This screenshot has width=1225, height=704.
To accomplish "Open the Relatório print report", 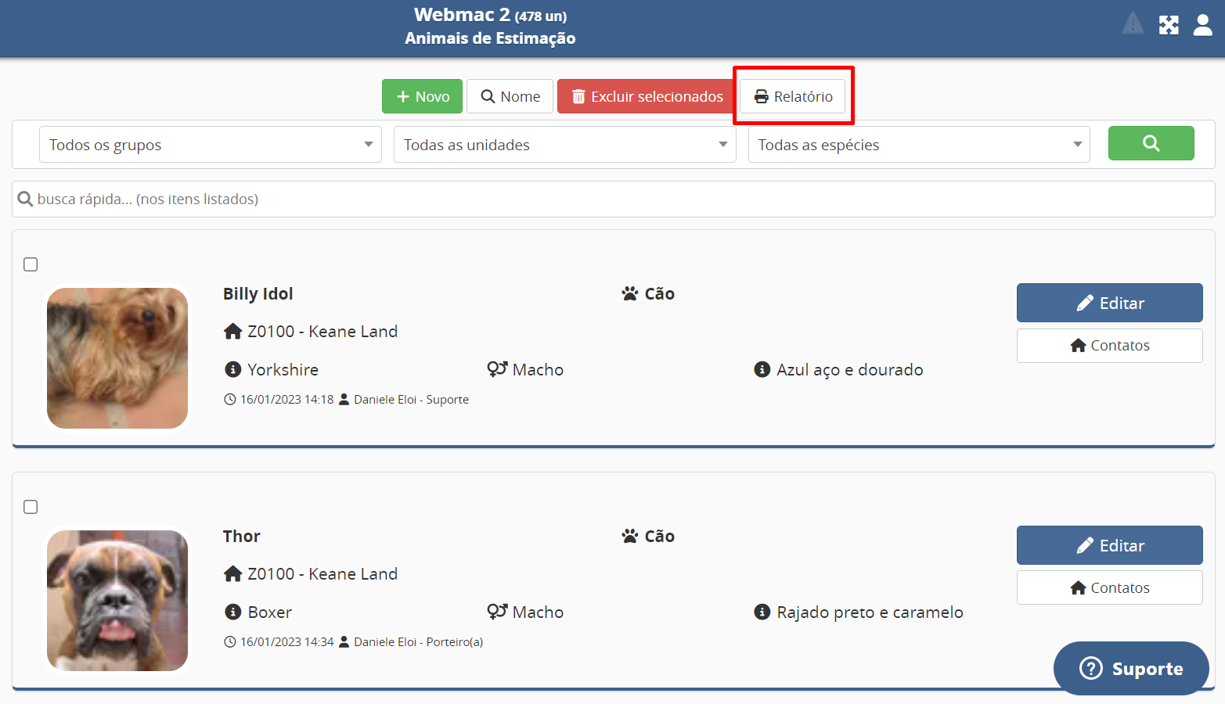I will point(793,96).
